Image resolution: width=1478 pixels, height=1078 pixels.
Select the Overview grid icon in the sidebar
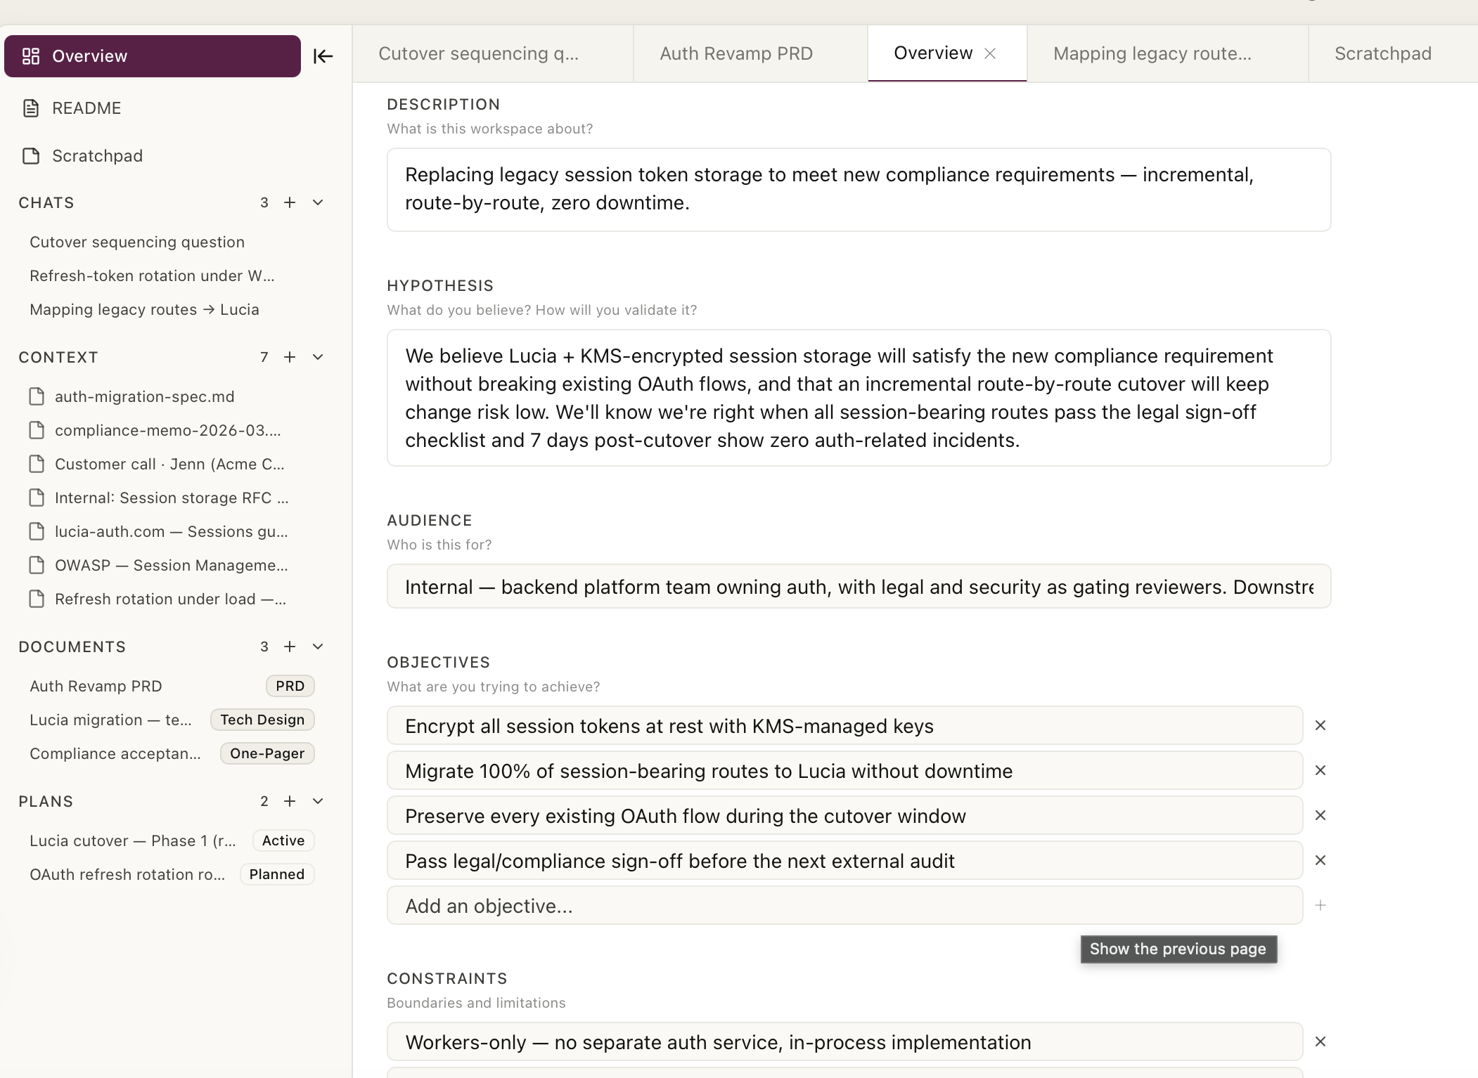(32, 56)
